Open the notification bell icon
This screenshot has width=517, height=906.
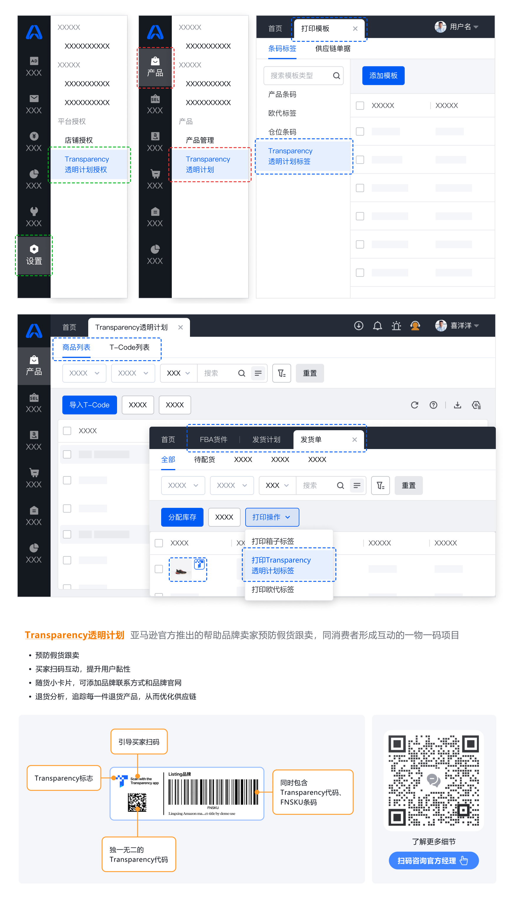coord(377,326)
